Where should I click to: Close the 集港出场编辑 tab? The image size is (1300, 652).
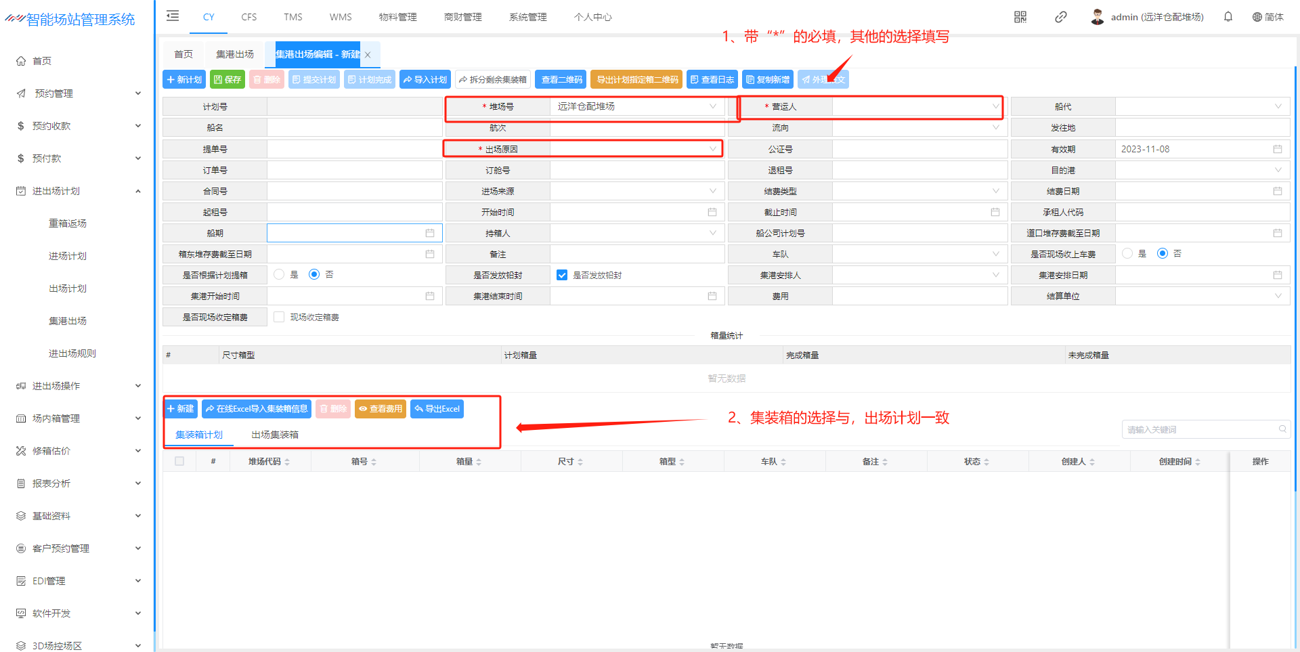pos(368,55)
